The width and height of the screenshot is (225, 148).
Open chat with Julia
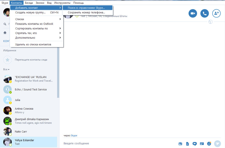coord(28,100)
